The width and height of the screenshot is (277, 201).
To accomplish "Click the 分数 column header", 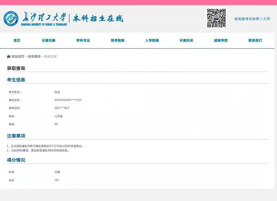I will coord(57,172).
